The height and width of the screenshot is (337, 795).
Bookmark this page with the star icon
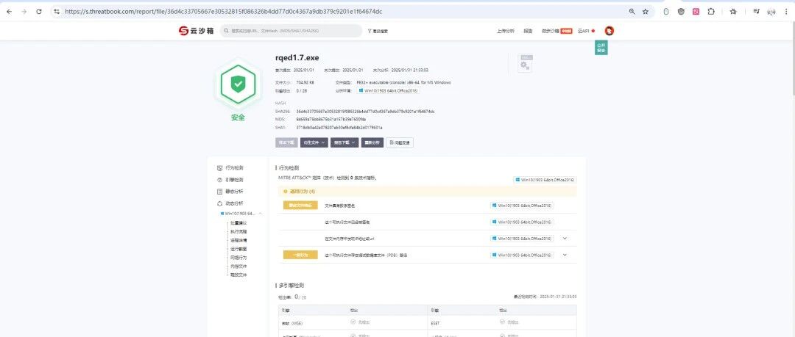coord(646,11)
